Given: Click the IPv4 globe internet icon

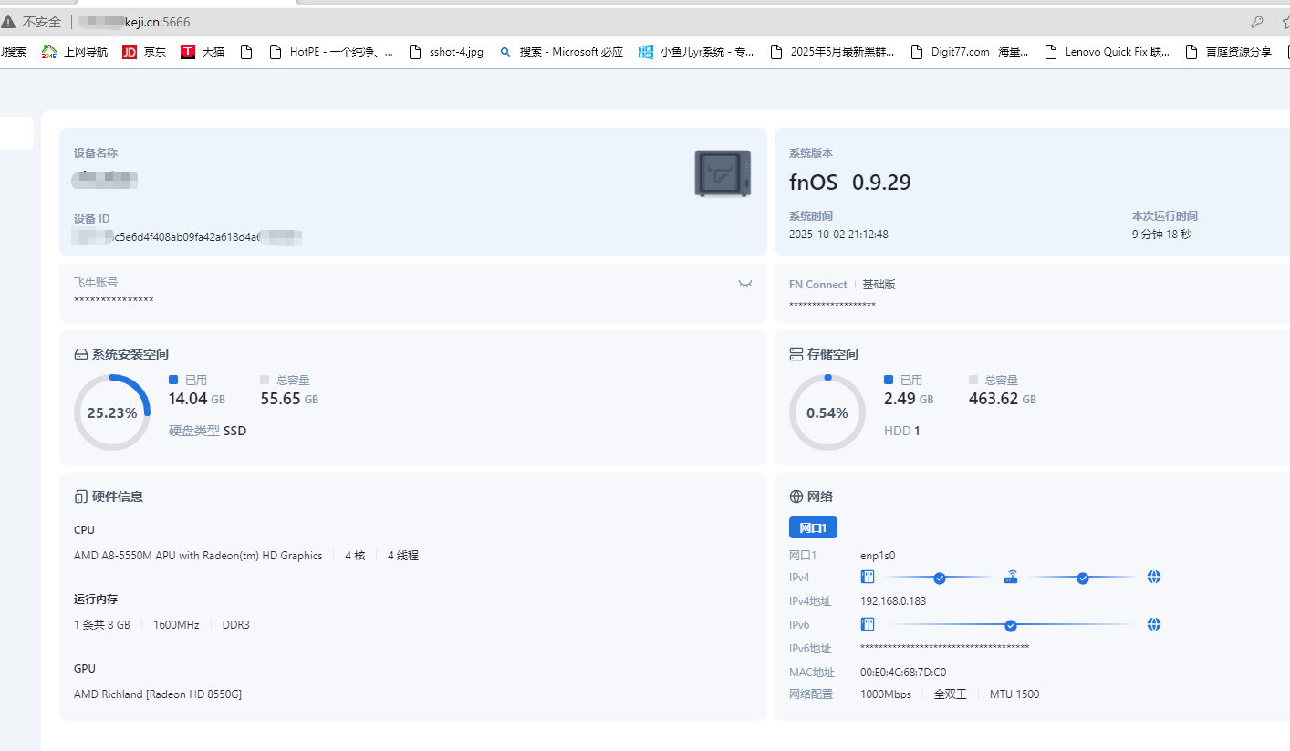Looking at the screenshot, I should pyautogui.click(x=1154, y=578).
